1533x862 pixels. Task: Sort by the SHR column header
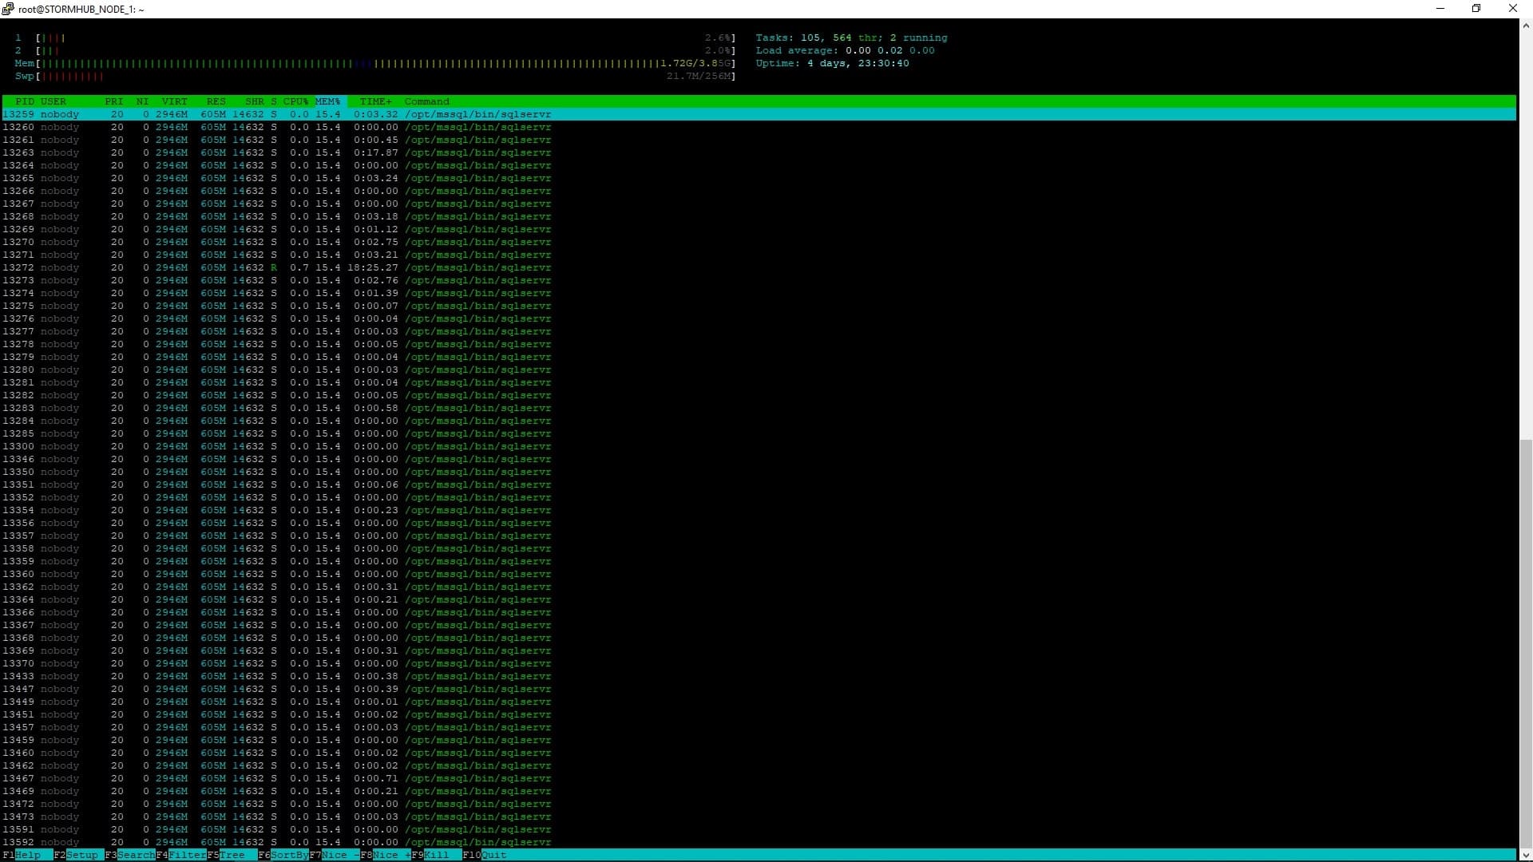(255, 101)
